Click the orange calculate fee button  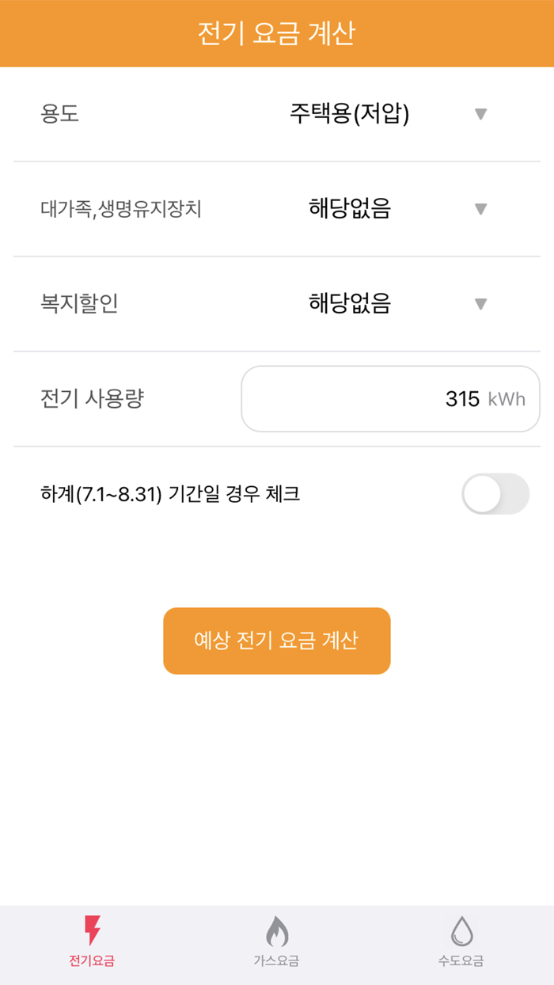[x=276, y=641]
